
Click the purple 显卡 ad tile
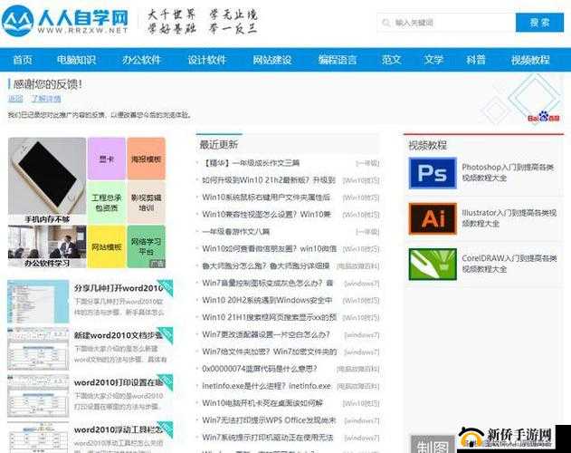pyautogui.click(x=107, y=159)
